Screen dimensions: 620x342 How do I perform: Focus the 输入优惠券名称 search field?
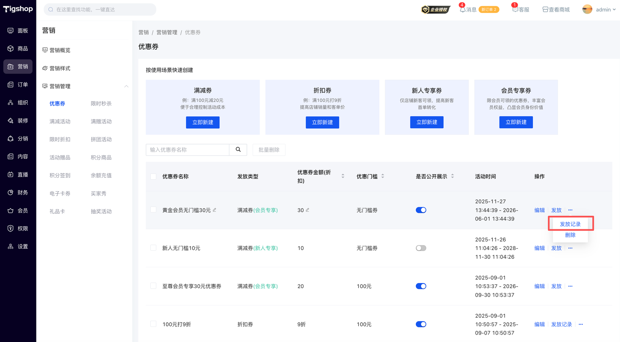tap(188, 150)
